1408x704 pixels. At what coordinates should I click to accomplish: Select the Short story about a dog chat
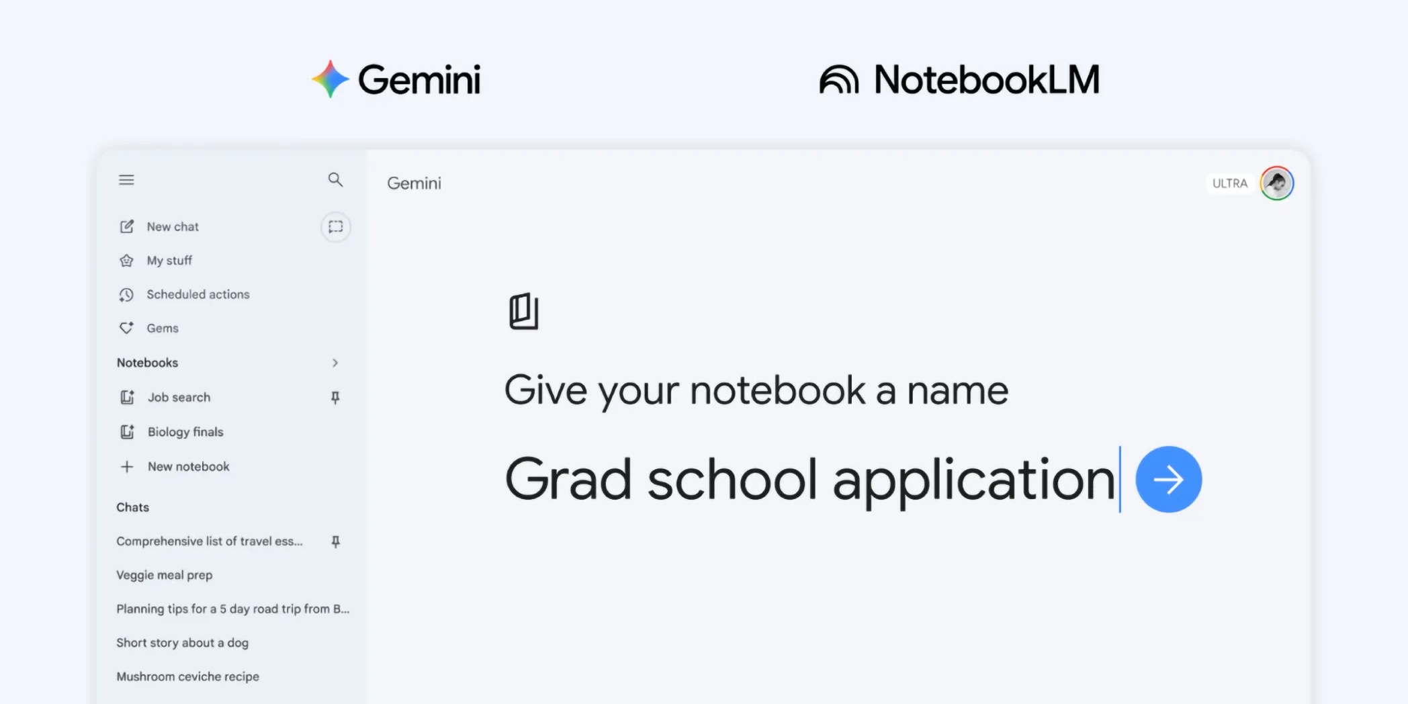[182, 642]
